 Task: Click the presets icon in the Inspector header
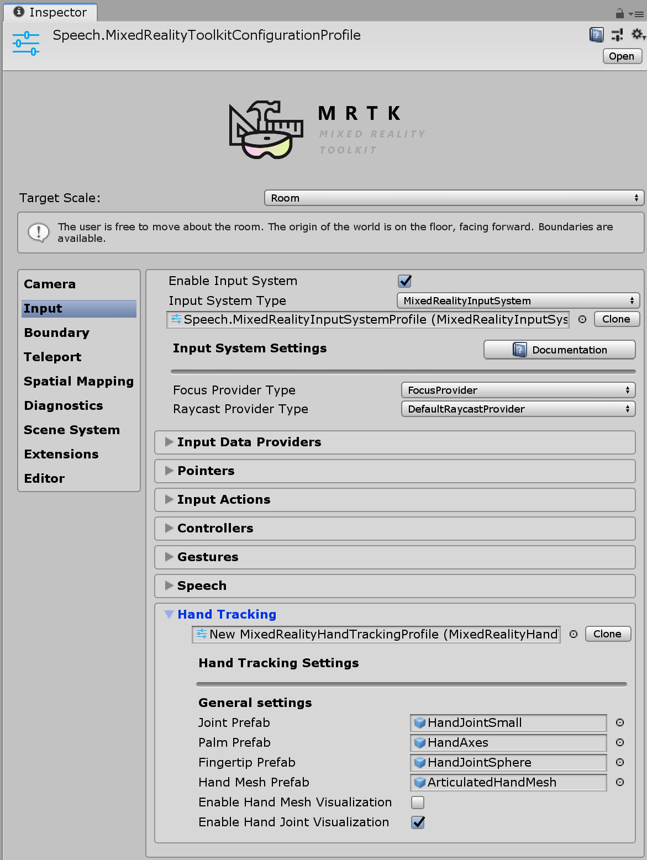[x=617, y=35]
